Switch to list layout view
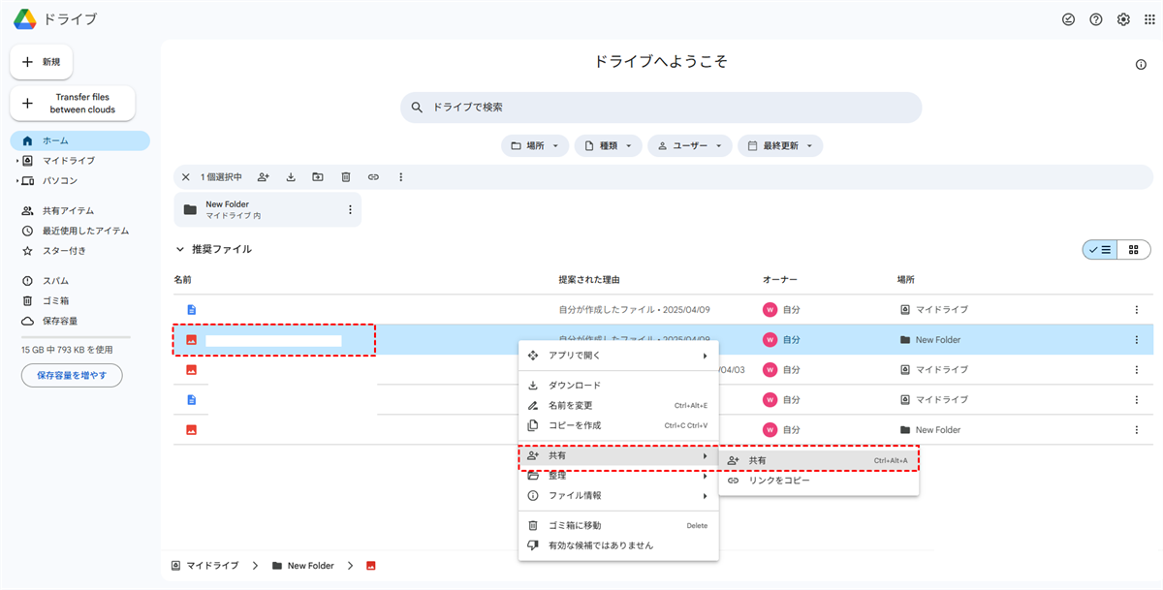The image size is (1163, 590). 1100,250
